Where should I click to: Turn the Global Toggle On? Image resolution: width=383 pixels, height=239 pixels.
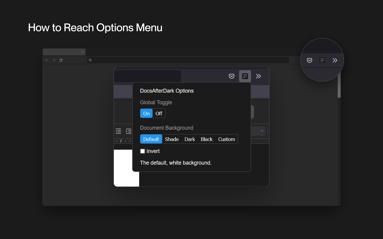[146, 114]
